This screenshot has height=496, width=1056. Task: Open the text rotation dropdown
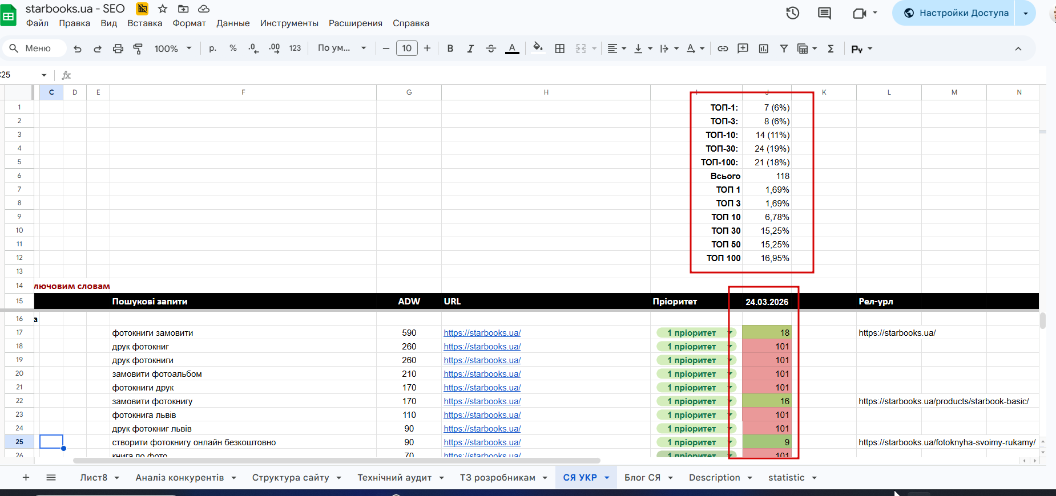click(x=695, y=49)
